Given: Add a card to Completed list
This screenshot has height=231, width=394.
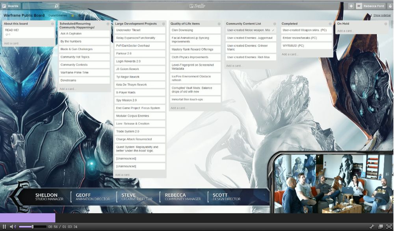Looking at the screenshot, I should click(x=289, y=54).
